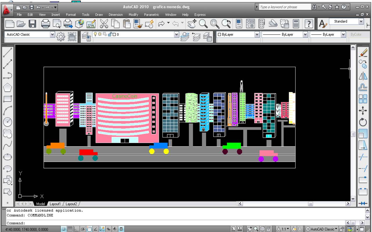Expand the layer list dropdown
372x232 pixels.
point(177,35)
